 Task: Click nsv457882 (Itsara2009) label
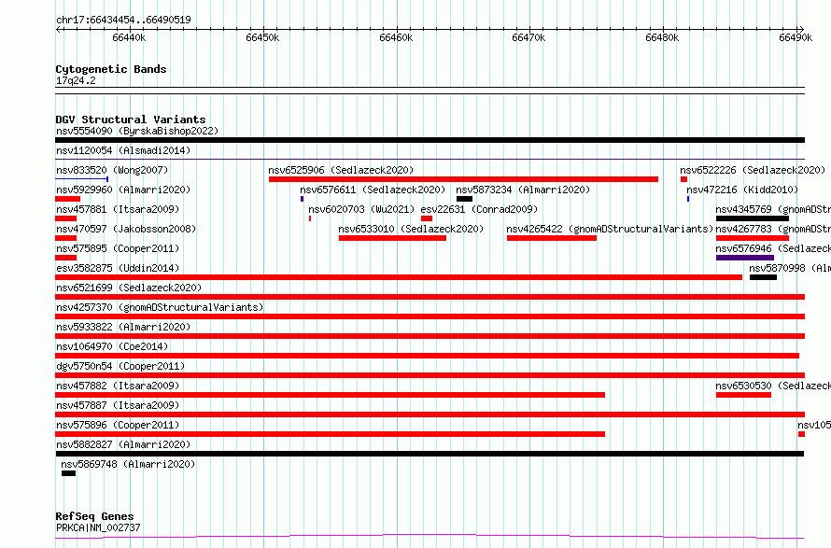(x=118, y=386)
